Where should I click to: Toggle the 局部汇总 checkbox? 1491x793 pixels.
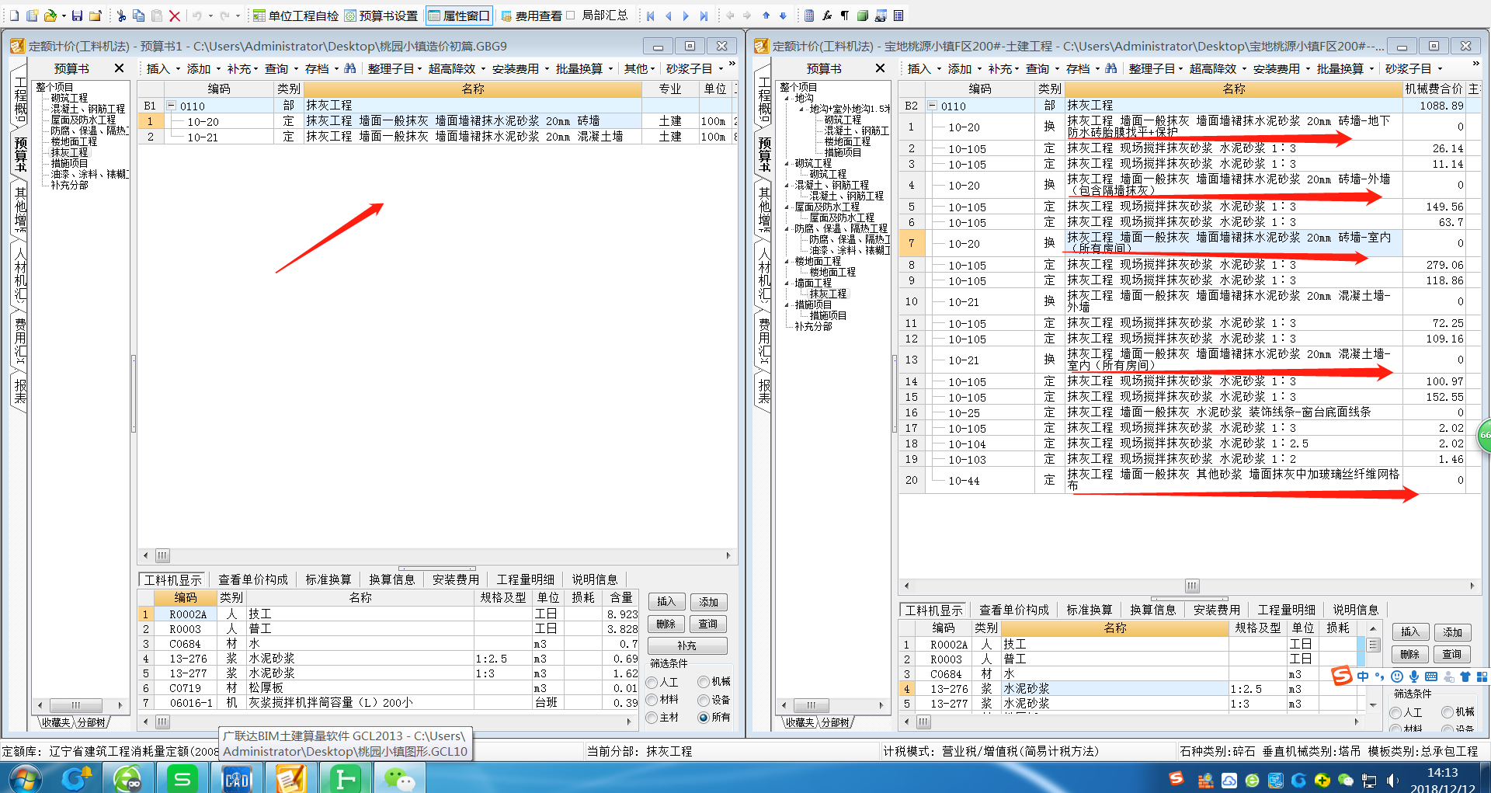[x=572, y=16]
